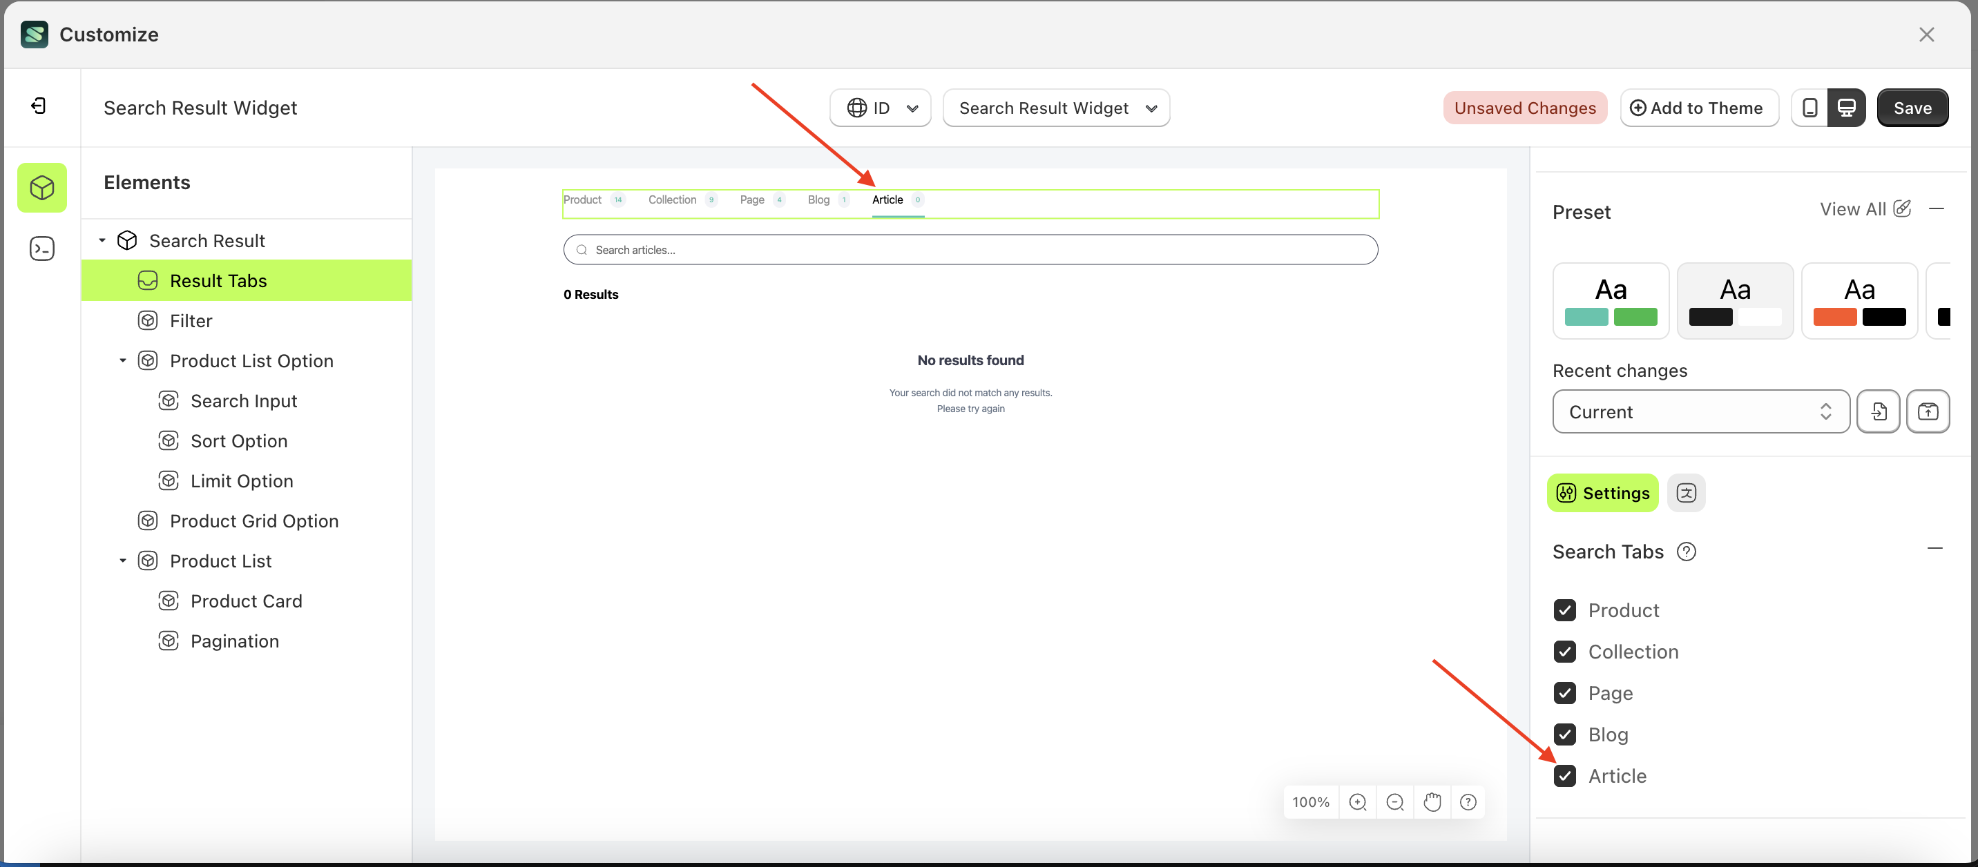This screenshot has height=867, width=1978.
Task: Open the console panel icon in the sidebar
Action: tap(41, 248)
